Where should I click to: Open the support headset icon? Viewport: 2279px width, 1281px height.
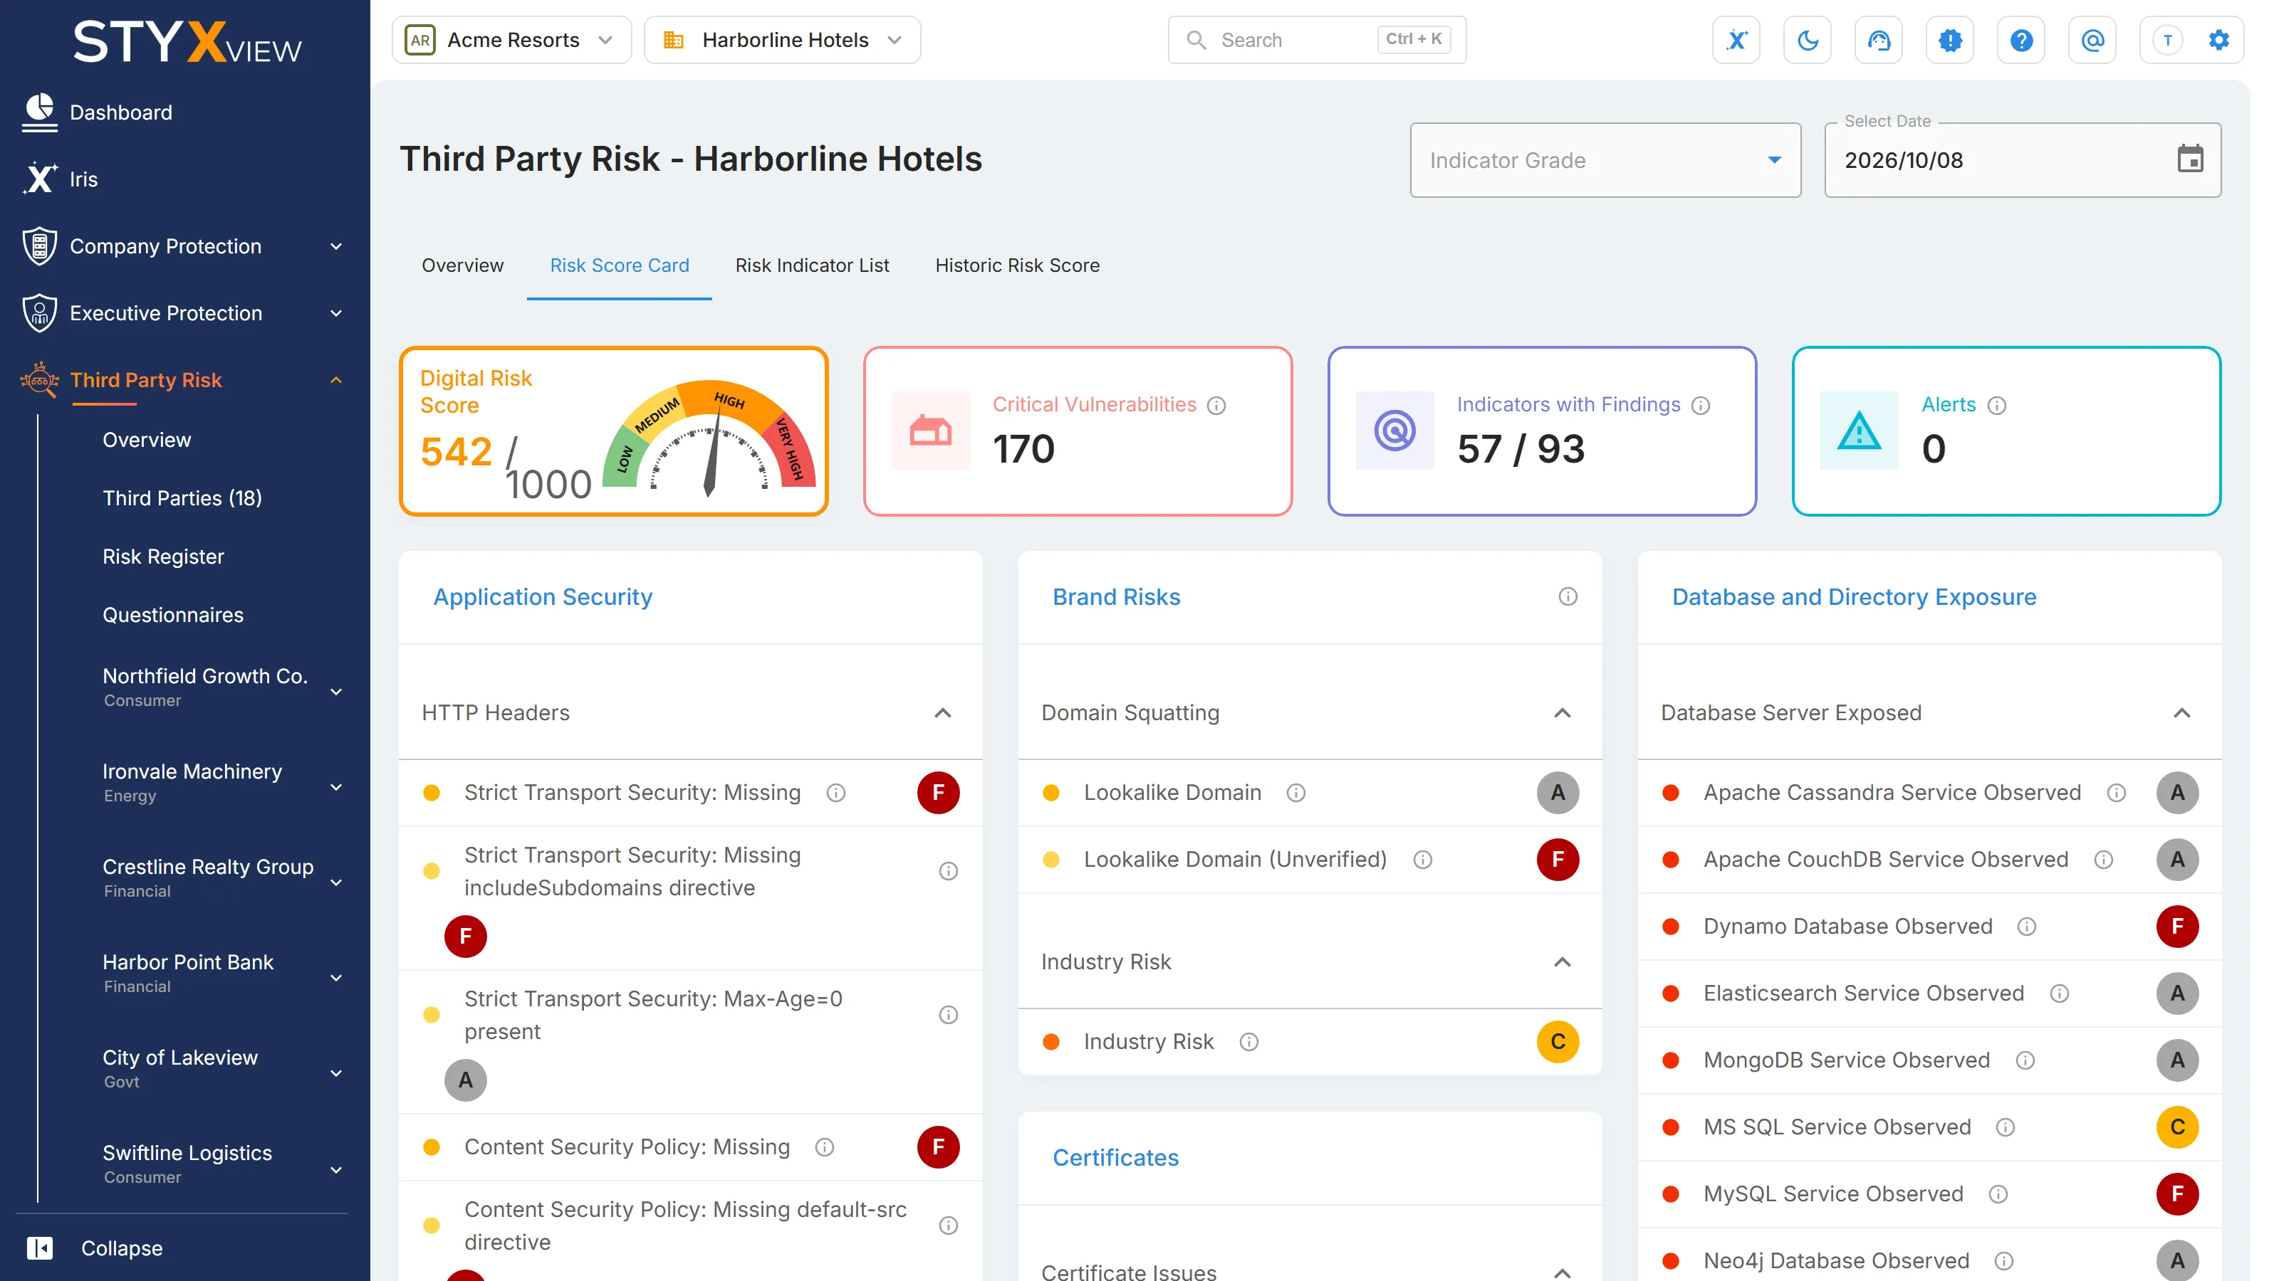[1878, 40]
